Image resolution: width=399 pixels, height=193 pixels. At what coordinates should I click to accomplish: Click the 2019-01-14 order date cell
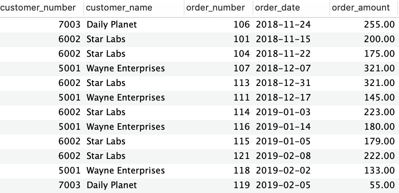click(283, 127)
